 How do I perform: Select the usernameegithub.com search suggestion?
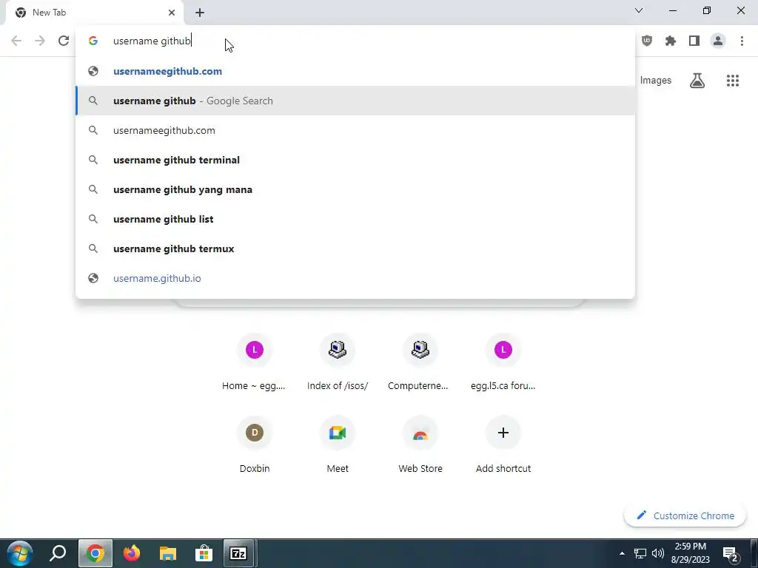click(355, 130)
